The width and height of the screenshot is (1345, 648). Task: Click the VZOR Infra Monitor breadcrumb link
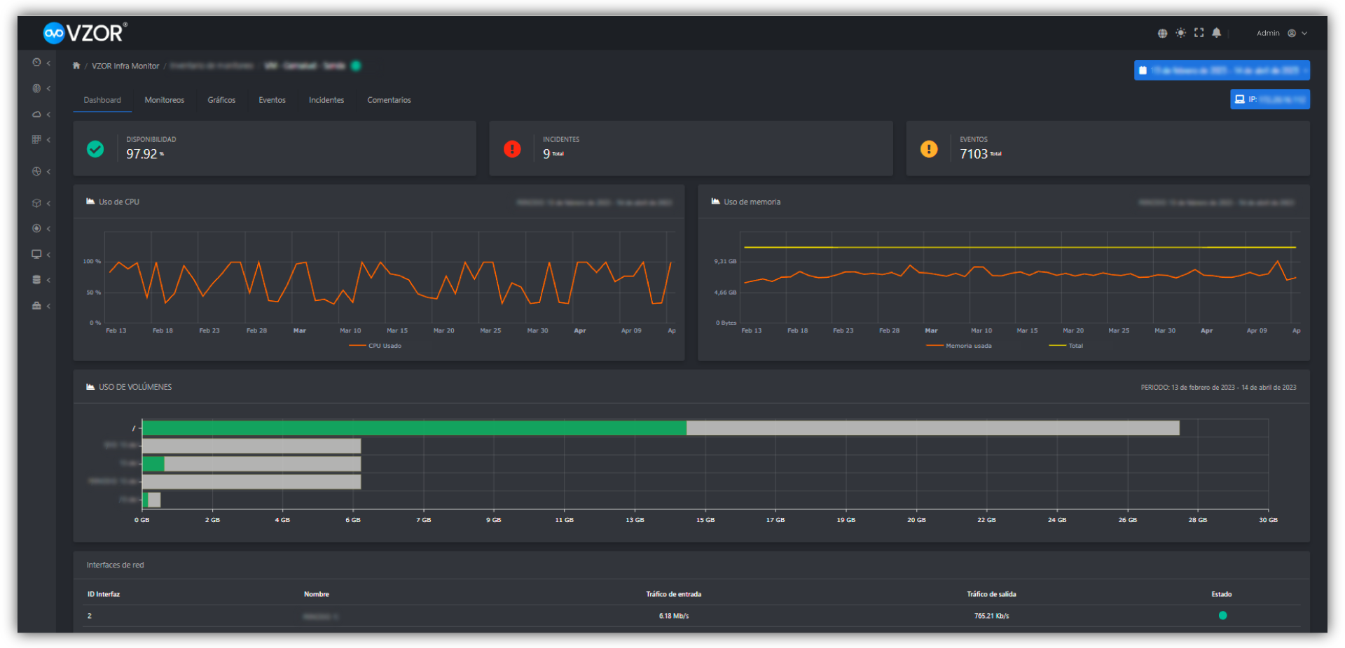(125, 65)
